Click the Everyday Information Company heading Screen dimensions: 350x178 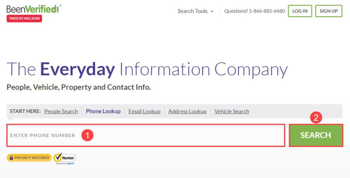[147, 69]
